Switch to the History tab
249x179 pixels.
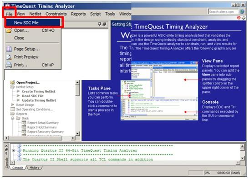tap(34, 168)
